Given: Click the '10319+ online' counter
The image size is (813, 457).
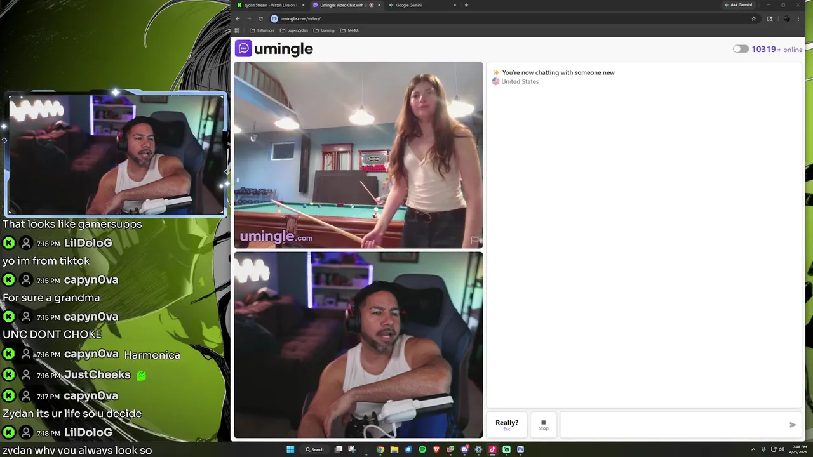Looking at the screenshot, I should (x=777, y=49).
